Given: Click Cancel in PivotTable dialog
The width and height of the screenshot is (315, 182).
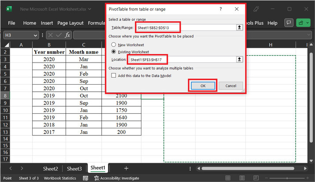Looking at the screenshot, I should pyautogui.click(x=231, y=86).
